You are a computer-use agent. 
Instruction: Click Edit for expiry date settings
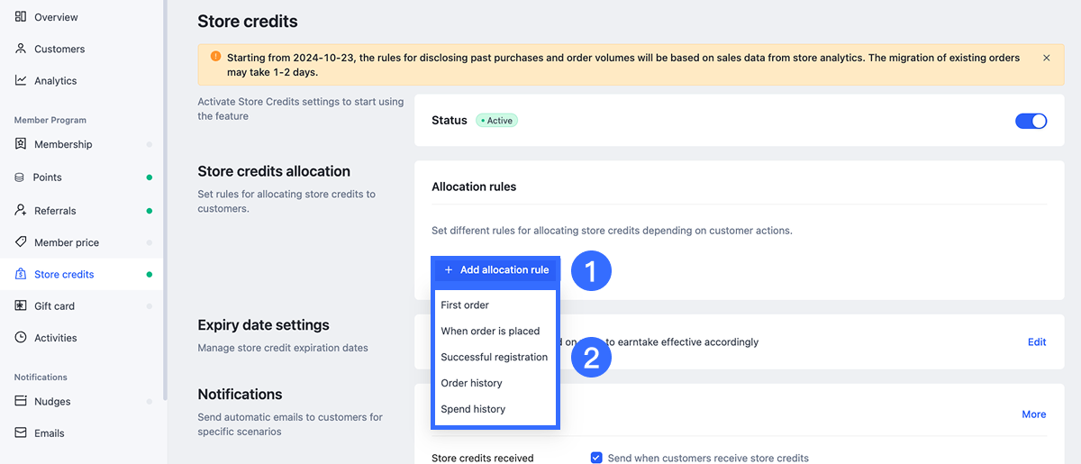pyautogui.click(x=1037, y=342)
